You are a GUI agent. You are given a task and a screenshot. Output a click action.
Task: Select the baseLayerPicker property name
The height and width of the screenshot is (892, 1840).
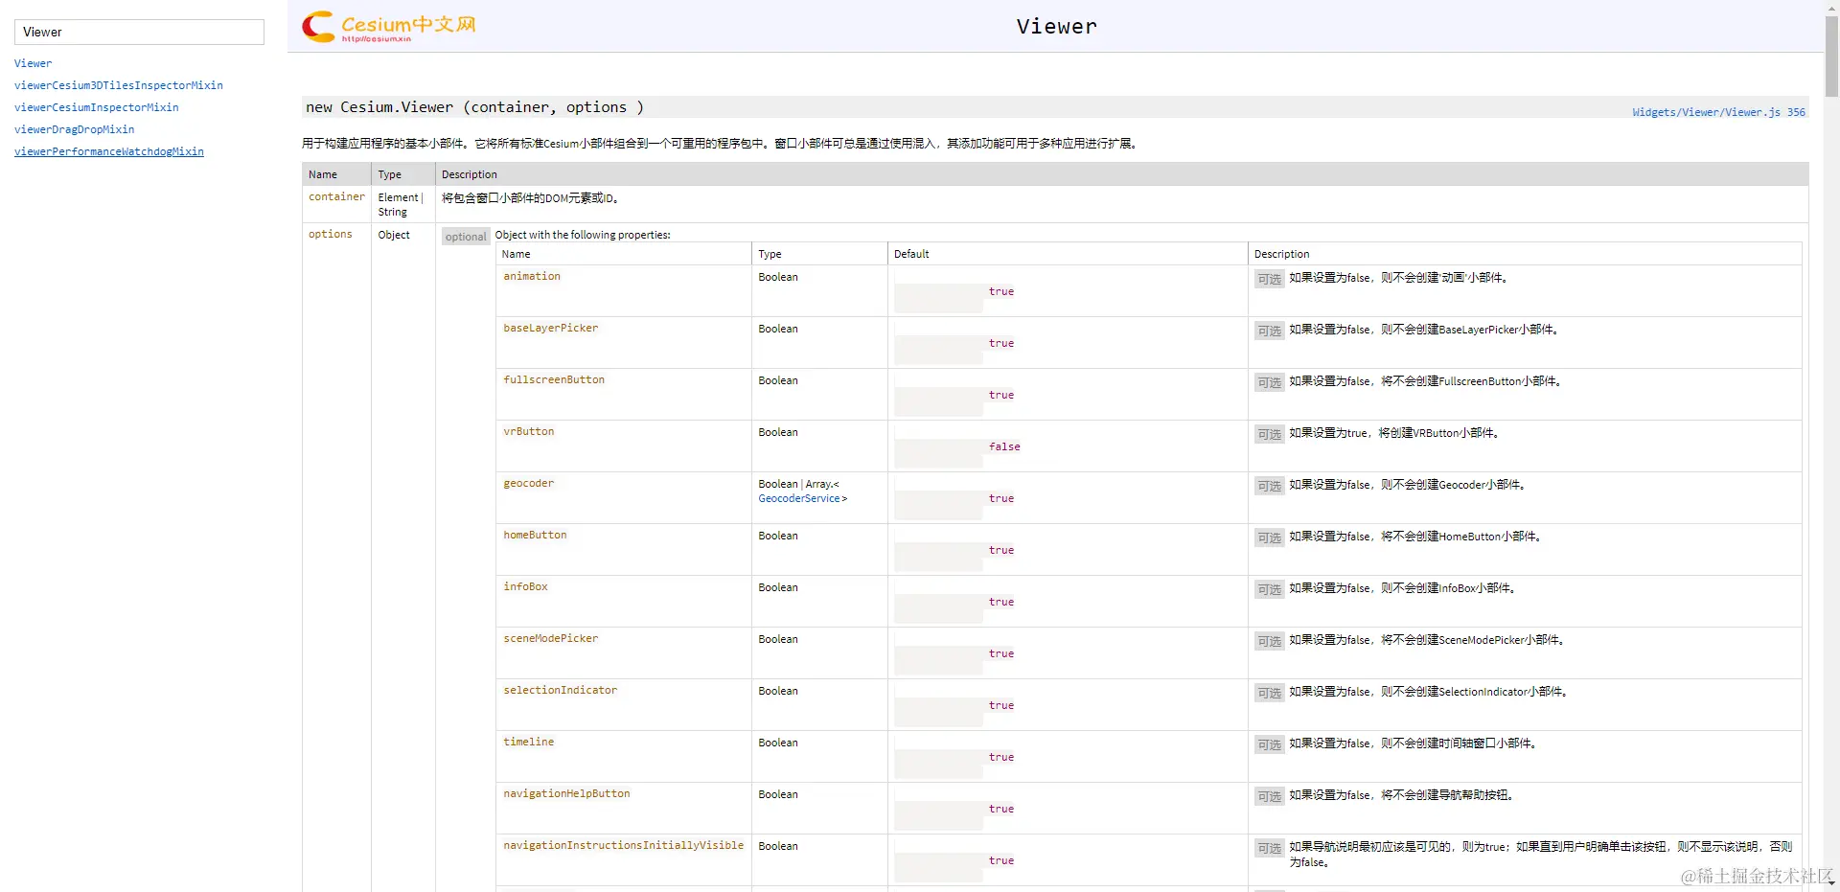pyautogui.click(x=551, y=328)
